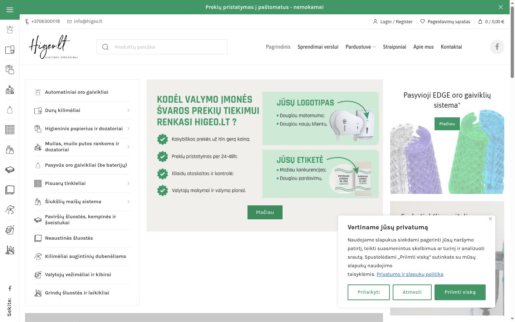This screenshot has height=322, width=515.
Task: Click the round Facebook button in header
Action: 497,47
